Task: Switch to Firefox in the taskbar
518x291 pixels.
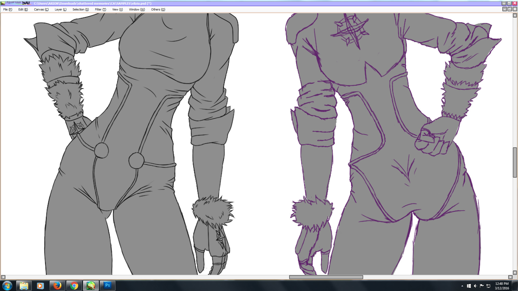Action: [57, 286]
